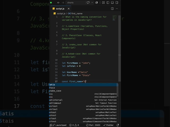
Task: Open the warnings count indicator
Action: (77, 125)
